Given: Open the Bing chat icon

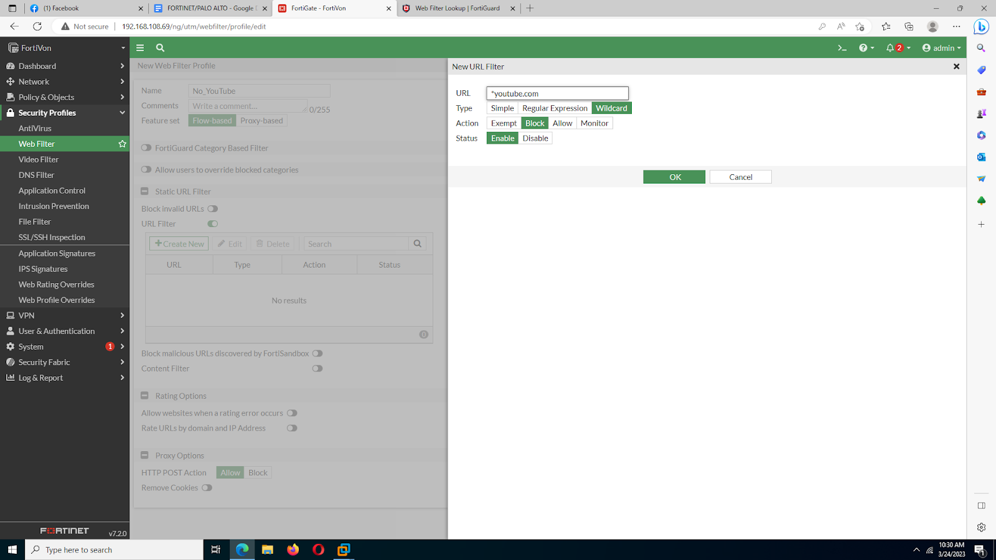Looking at the screenshot, I should [x=981, y=26].
